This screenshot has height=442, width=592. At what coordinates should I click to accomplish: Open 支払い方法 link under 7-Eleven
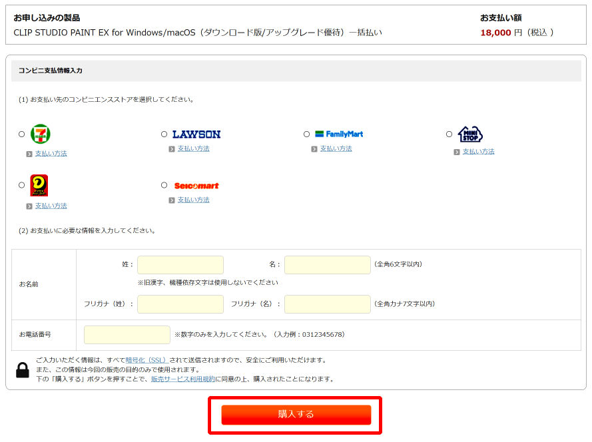[51, 154]
